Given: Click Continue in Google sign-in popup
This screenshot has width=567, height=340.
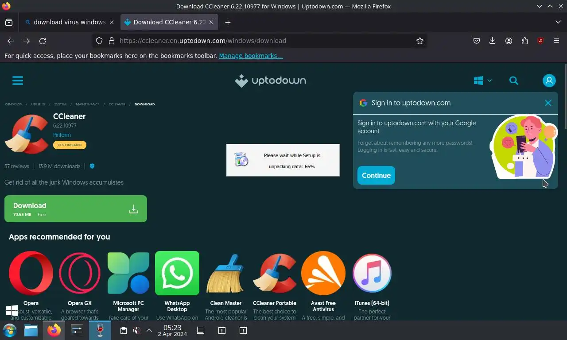Looking at the screenshot, I should coord(376,175).
